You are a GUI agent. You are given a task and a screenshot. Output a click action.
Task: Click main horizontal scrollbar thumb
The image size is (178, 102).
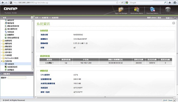click(x=105, y=97)
